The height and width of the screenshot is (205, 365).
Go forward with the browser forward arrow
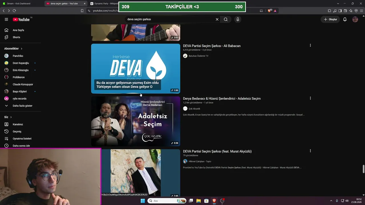click(x=9, y=11)
